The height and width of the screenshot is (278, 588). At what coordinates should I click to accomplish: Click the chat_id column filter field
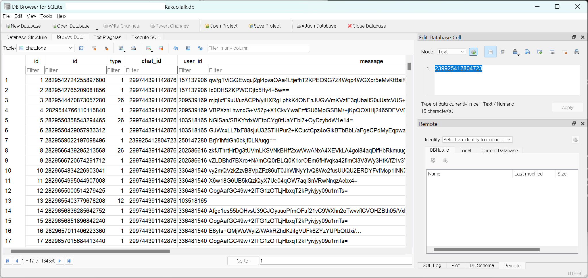pyautogui.click(x=151, y=70)
